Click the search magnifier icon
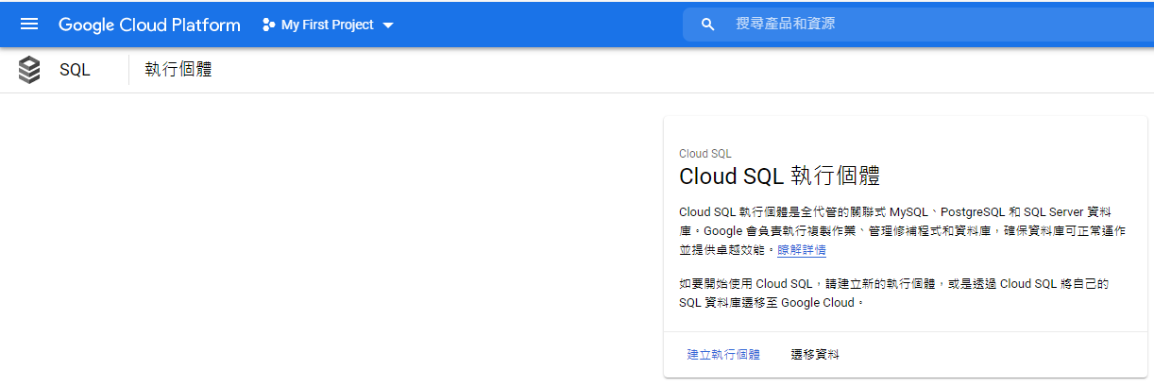This screenshot has height=386, width=1154. pyautogui.click(x=708, y=25)
